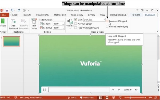
Task: Open the FILE tab
Action: 4,15
